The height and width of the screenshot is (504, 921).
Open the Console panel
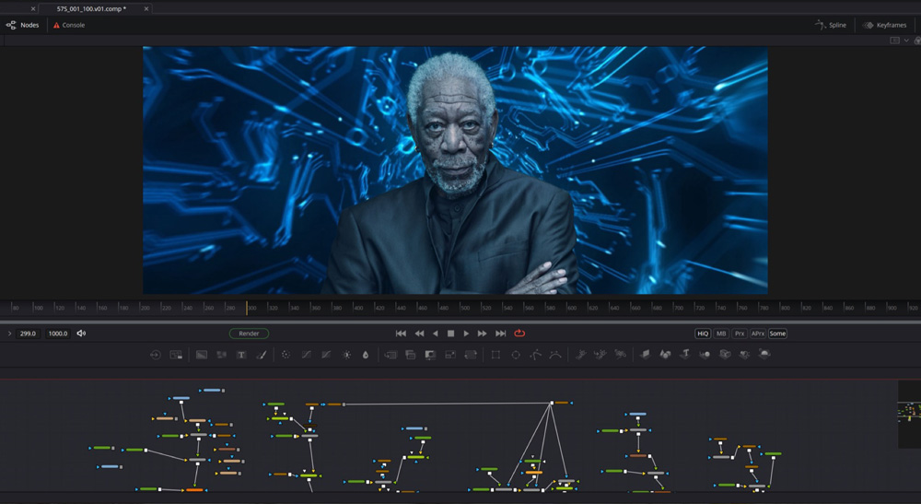pyautogui.click(x=69, y=25)
